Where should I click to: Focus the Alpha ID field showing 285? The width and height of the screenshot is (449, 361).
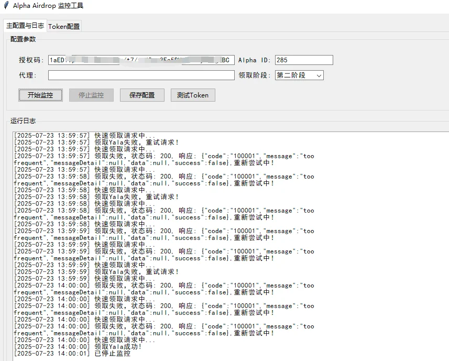click(304, 60)
